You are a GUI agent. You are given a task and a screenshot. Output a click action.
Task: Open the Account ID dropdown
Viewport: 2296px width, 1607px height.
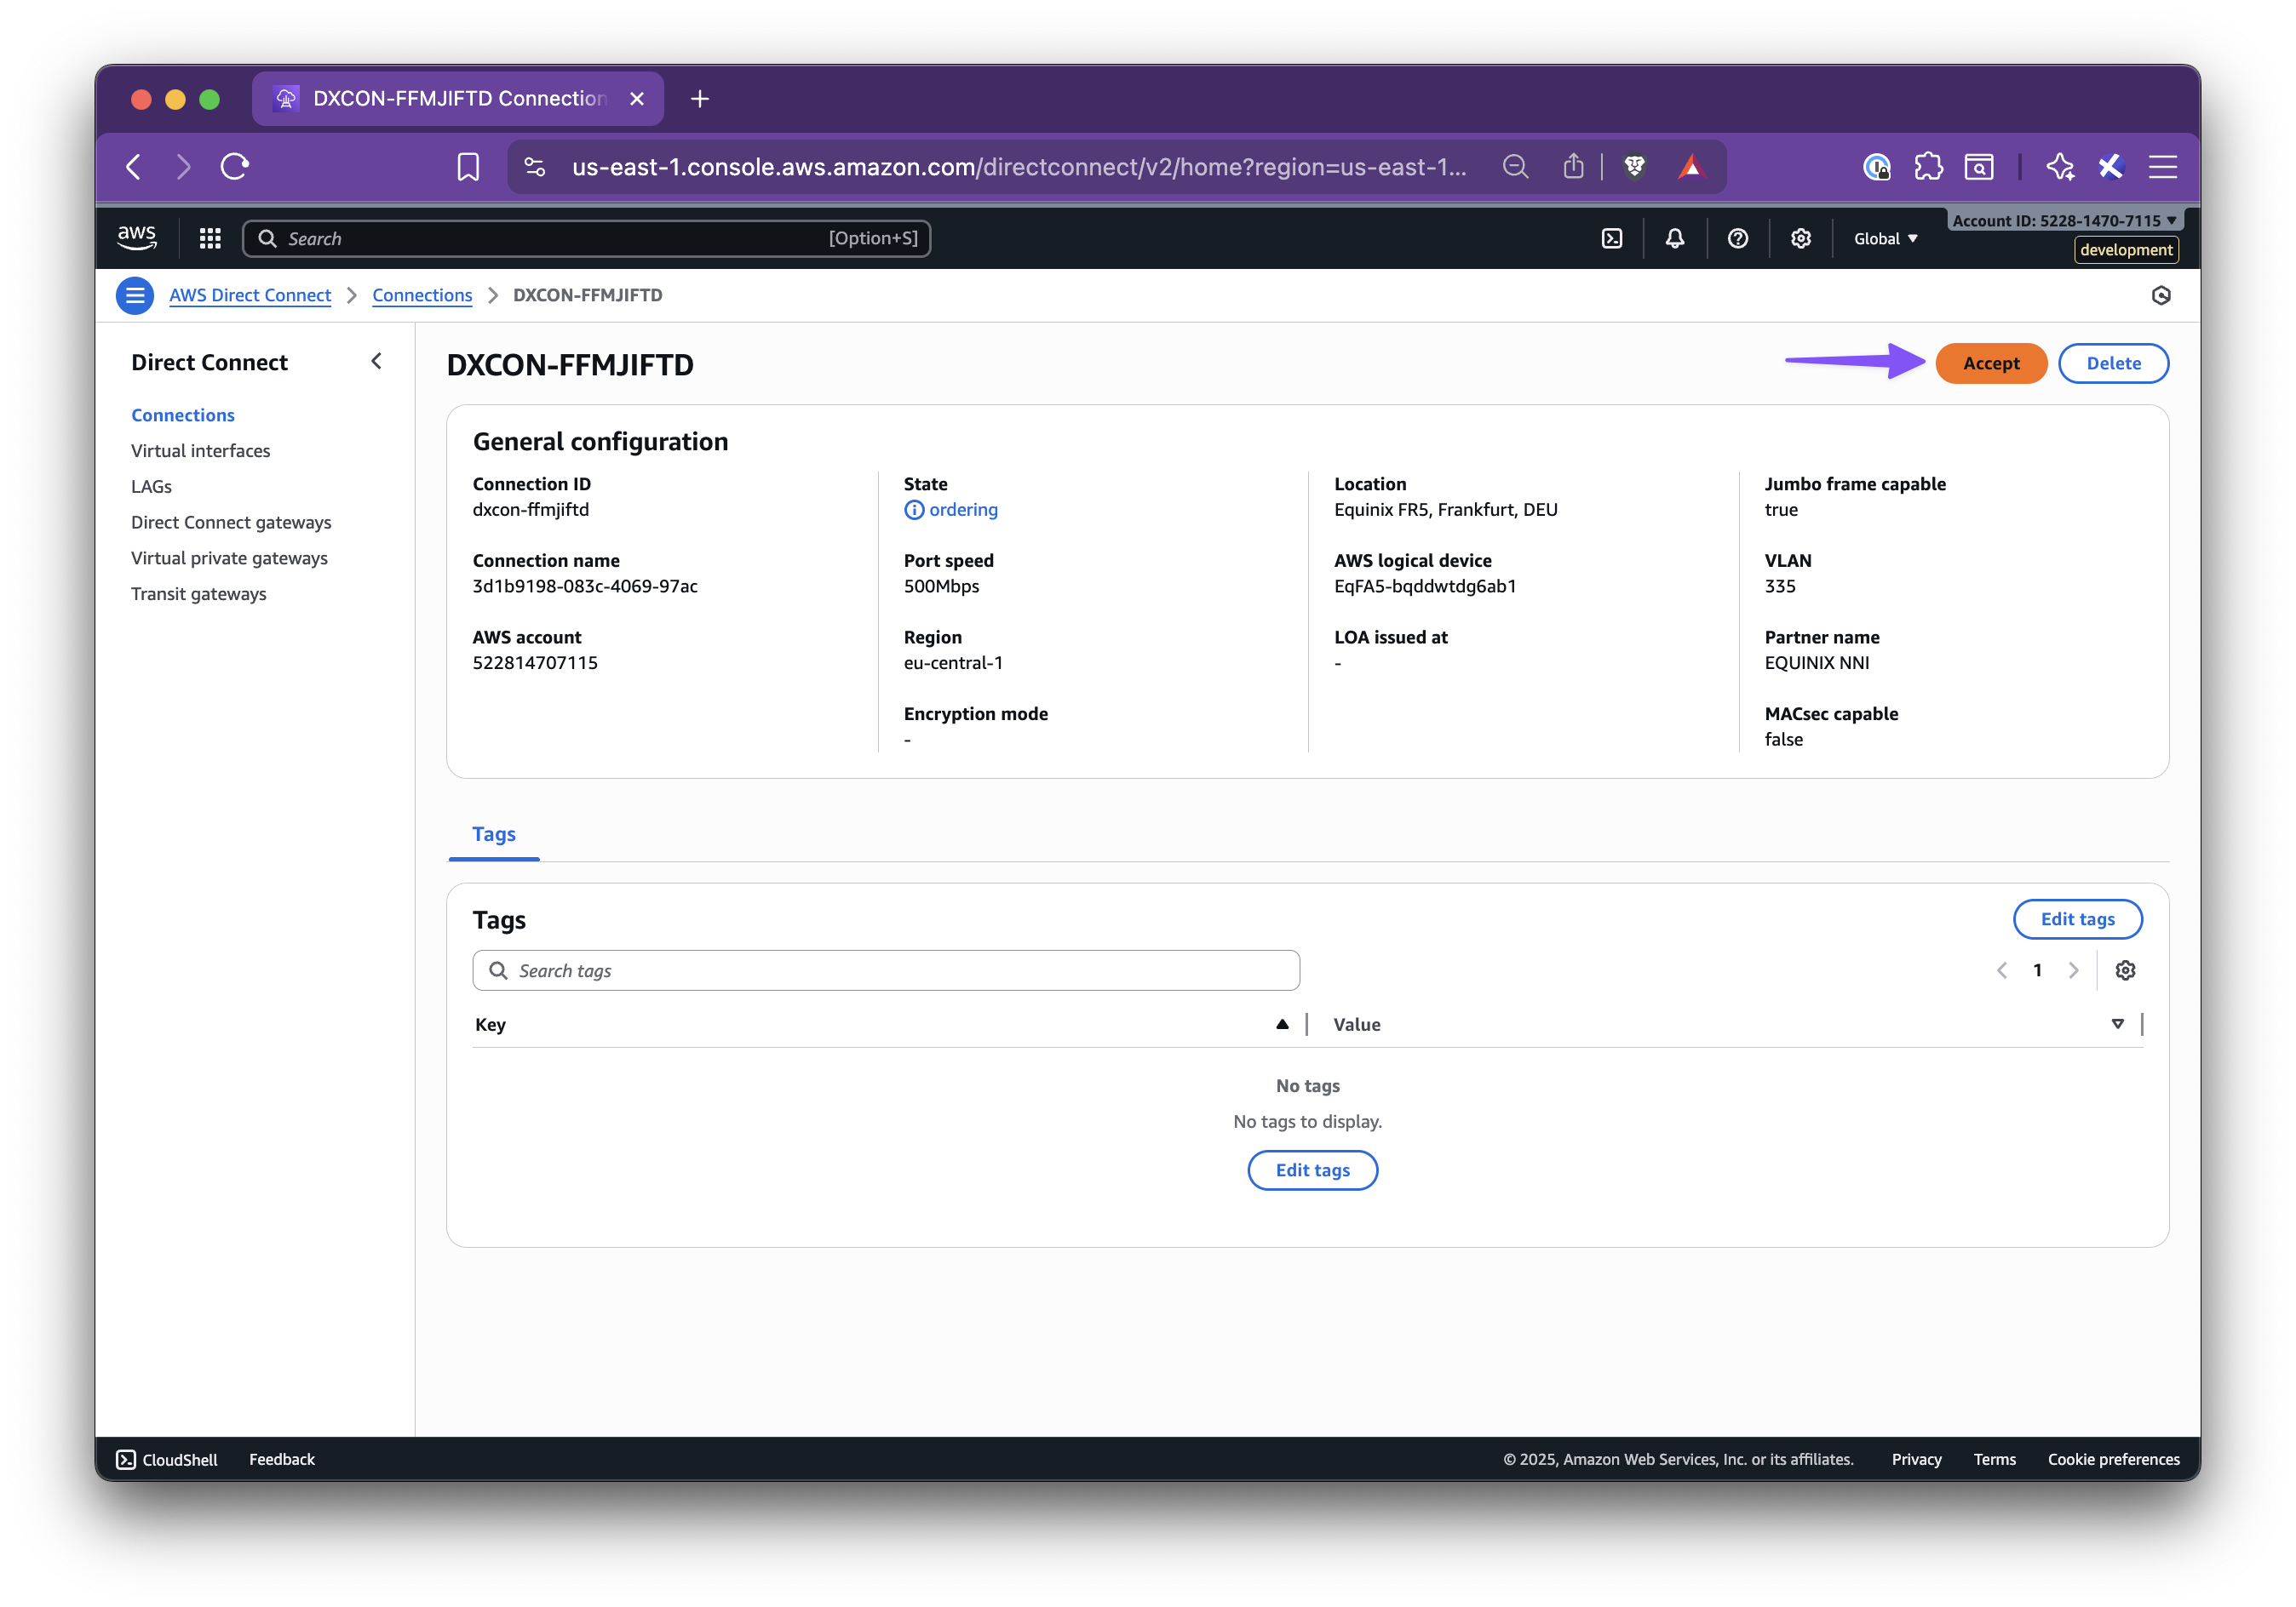pos(2063,220)
